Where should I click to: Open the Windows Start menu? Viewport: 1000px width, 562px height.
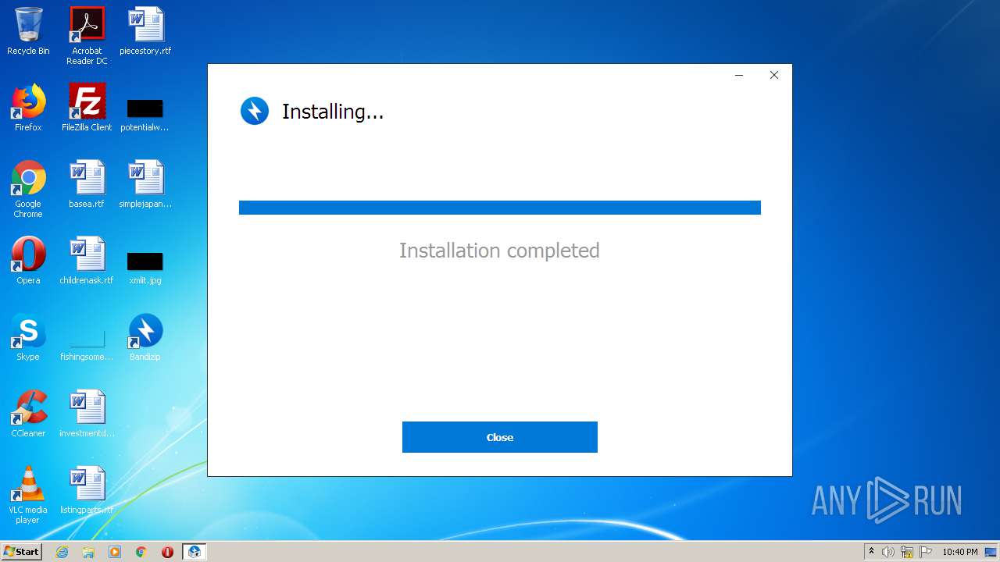(22, 552)
